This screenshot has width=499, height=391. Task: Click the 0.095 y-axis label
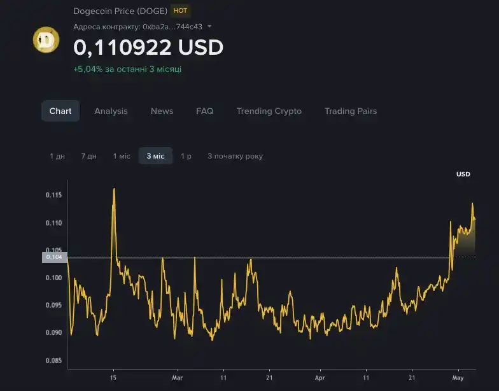53,305
